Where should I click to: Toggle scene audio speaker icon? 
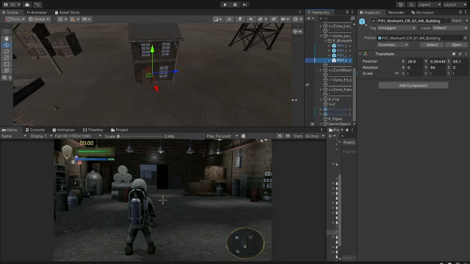251,19
